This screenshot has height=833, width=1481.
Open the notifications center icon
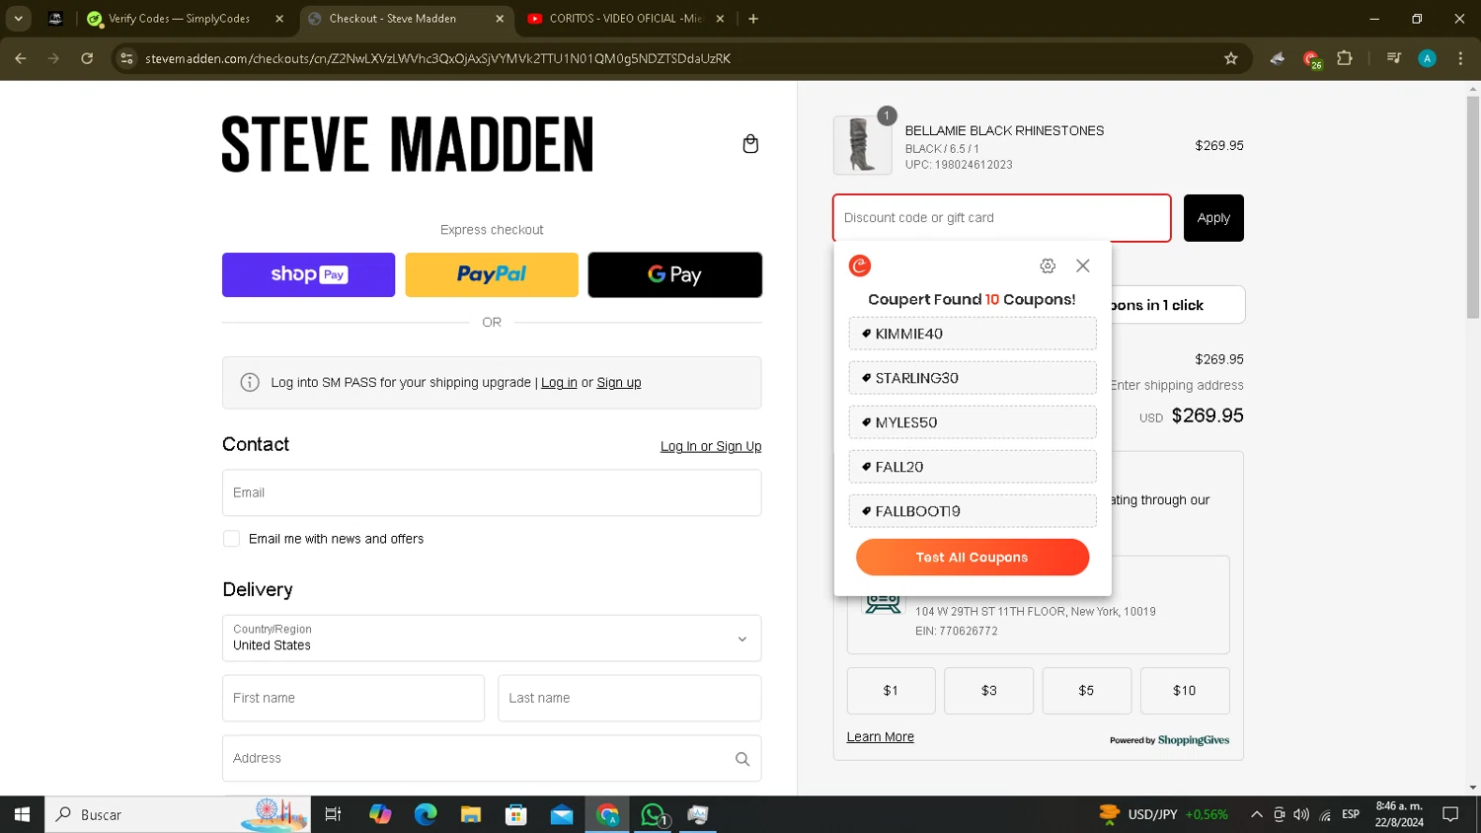pos(1450,814)
